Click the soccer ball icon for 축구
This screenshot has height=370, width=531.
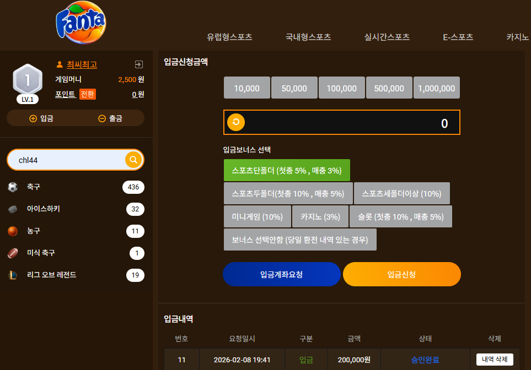coord(13,187)
